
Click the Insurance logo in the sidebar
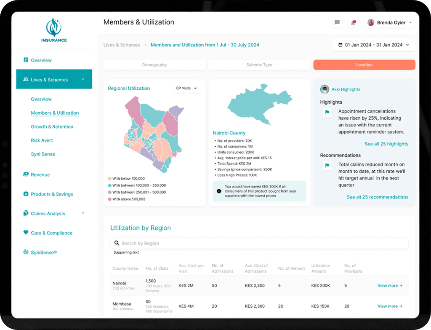pyautogui.click(x=54, y=30)
